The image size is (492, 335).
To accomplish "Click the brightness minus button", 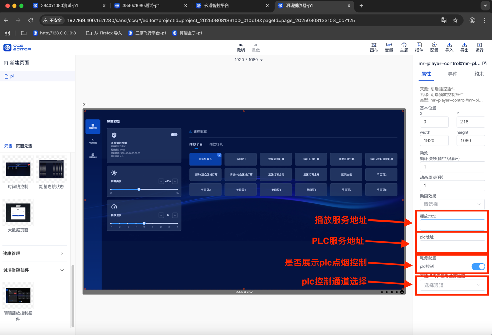I will tap(161, 181).
